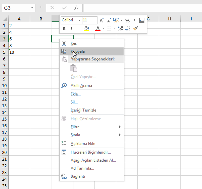This screenshot has height=189, width=202.
Task: Choose Sil... to delete cells
Action: point(92,102)
